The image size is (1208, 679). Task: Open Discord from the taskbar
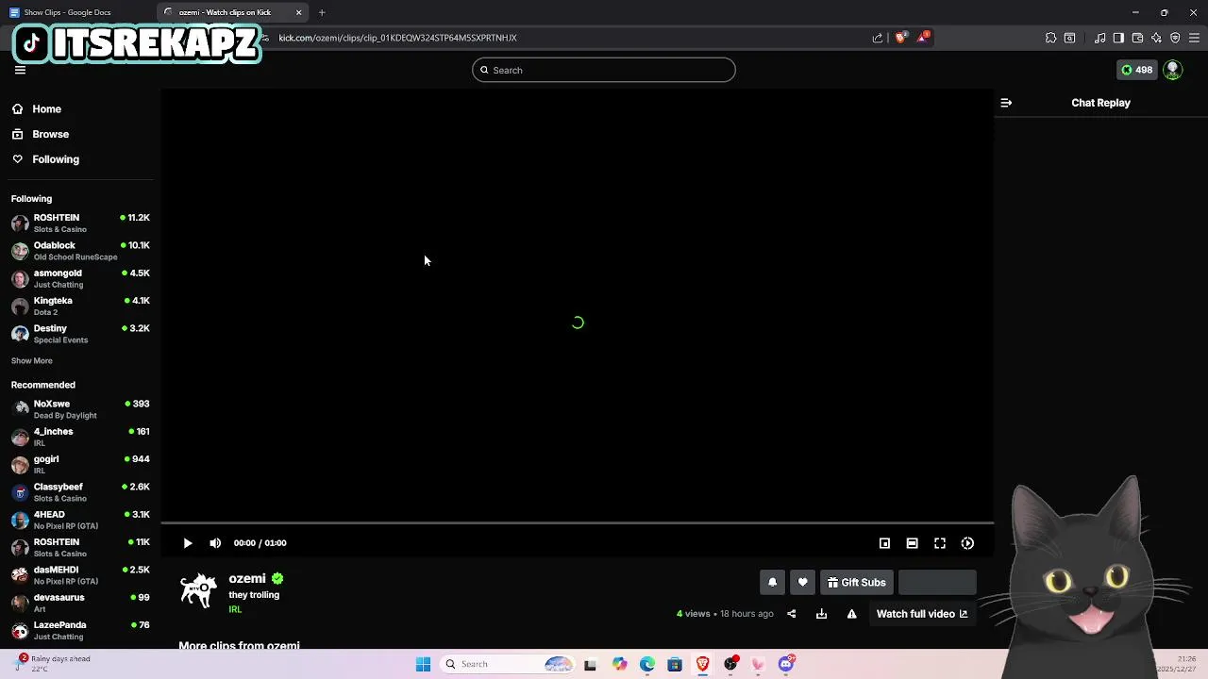coord(786,664)
